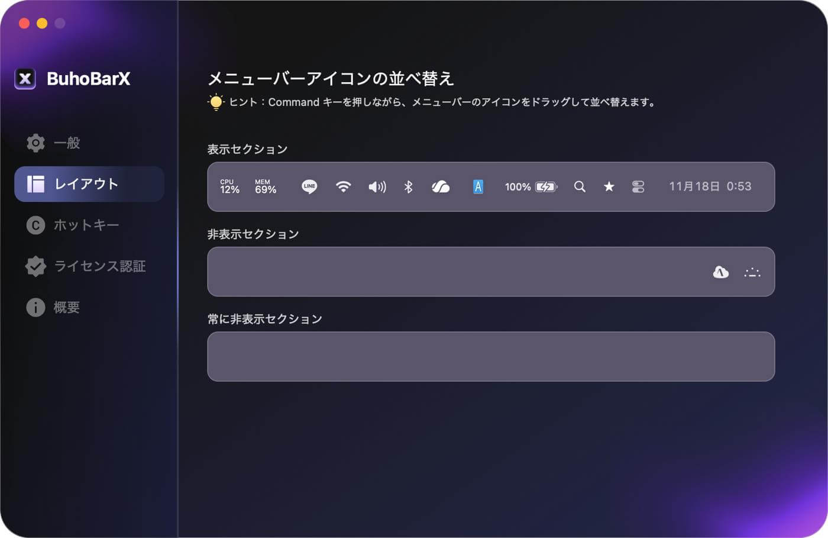Screen dimensions: 828x538
Task: Click the star favorites icon in the visible section
Action: pyautogui.click(x=609, y=186)
